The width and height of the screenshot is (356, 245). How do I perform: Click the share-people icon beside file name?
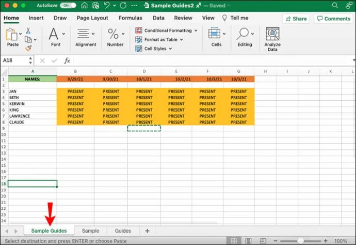point(199,5)
